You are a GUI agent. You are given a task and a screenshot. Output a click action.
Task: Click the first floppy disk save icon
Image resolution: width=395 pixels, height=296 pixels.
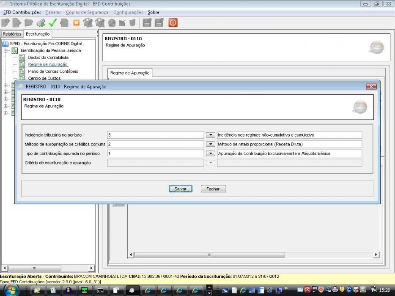point(147,23)
